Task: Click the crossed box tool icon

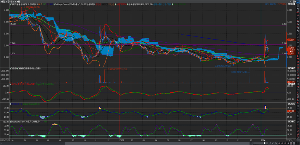Action: pyautogui.click(x=298, y=90)
